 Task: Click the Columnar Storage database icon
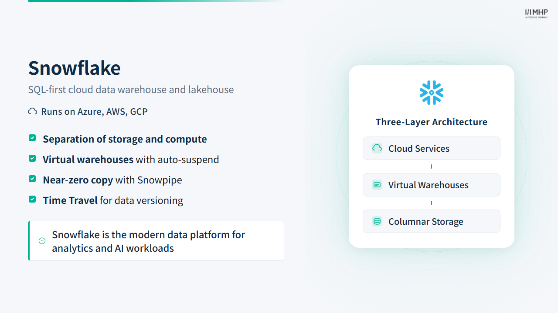pos(377,221)
